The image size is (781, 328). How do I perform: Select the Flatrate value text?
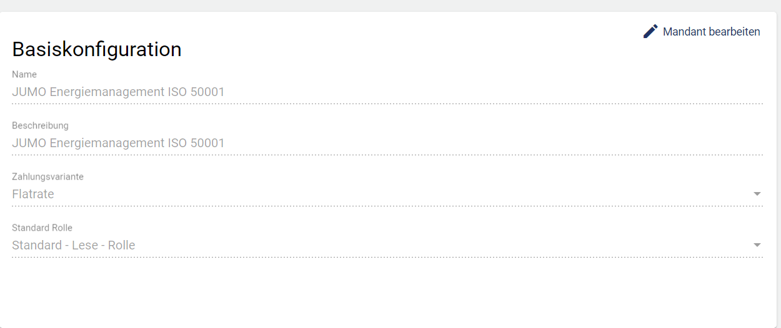(x=33, y=195)
